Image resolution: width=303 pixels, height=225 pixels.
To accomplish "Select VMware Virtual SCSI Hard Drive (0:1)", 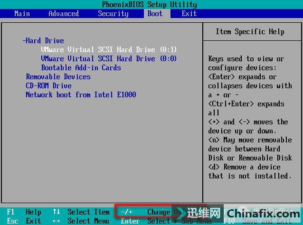I will 109,50.
